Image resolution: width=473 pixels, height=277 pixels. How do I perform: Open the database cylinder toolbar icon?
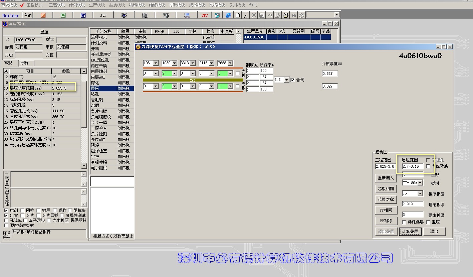[x=145, y=15]
